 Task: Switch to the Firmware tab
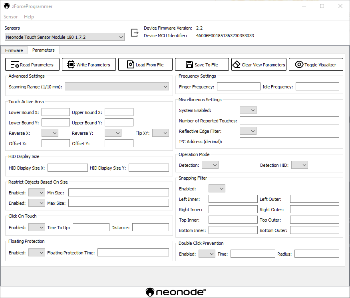[x=14, y=50]
